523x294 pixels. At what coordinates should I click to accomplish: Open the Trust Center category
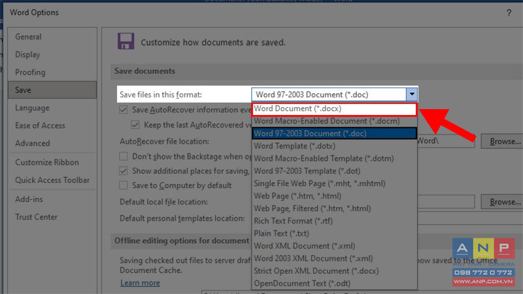tap(37, 217)
